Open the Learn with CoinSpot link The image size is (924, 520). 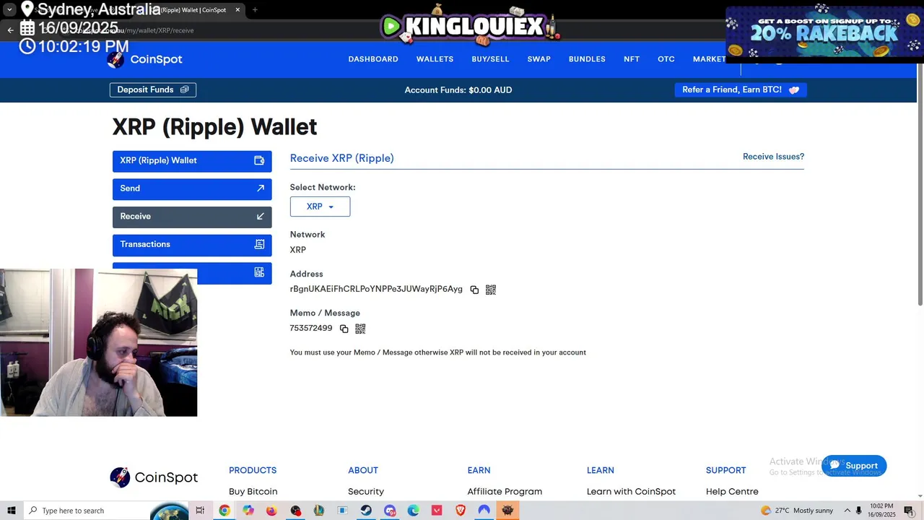click(x=631, y=492)
